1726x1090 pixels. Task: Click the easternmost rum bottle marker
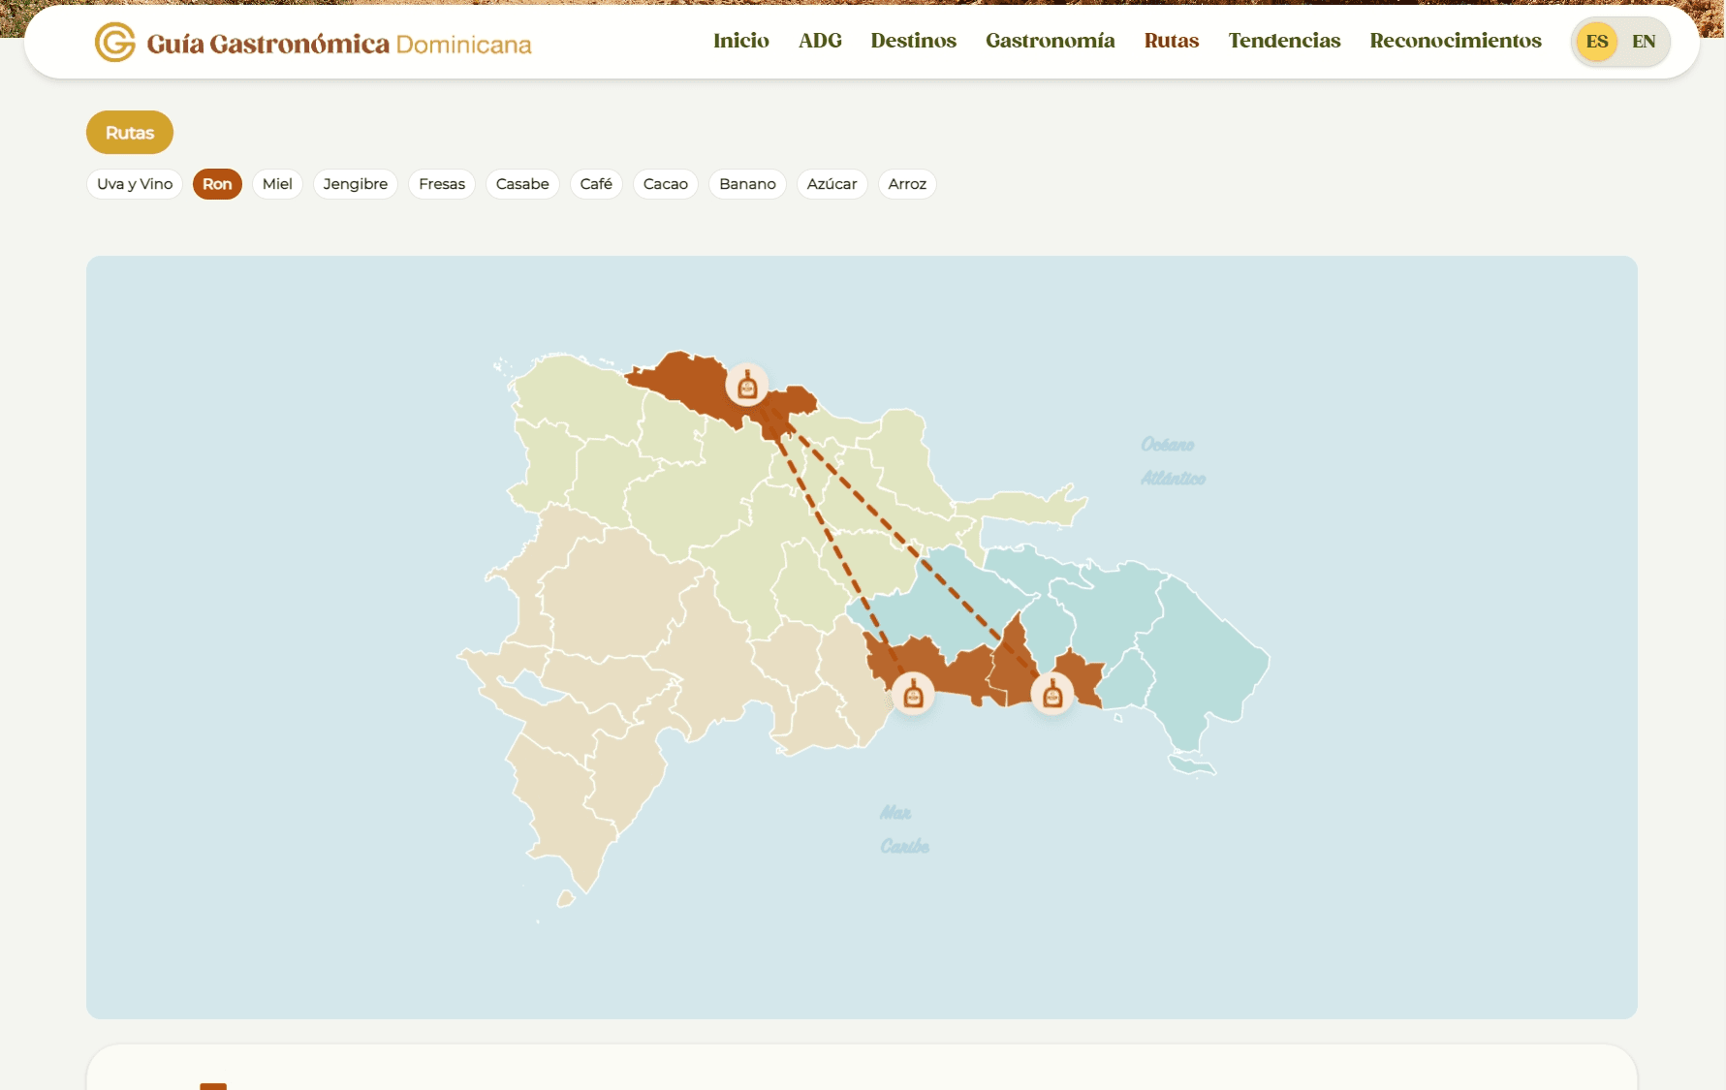tap(1052, 694)
